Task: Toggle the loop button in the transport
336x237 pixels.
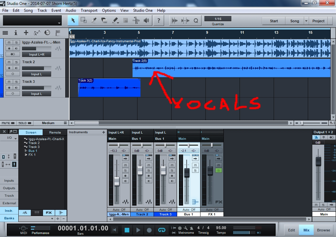Action: click(x=161, y=230)
